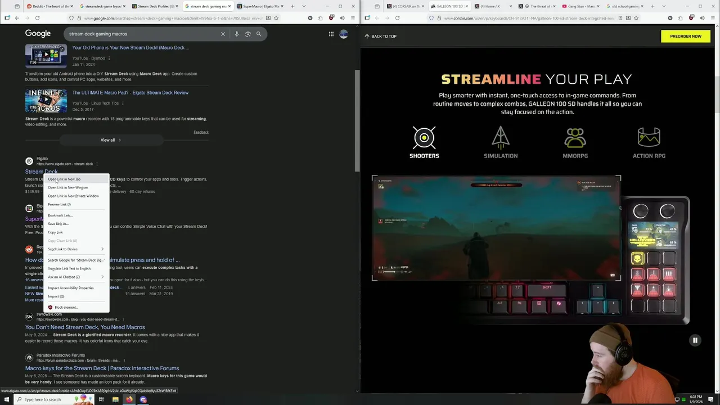Bookmark Corsair page with star icon

(x=636, y=18)
